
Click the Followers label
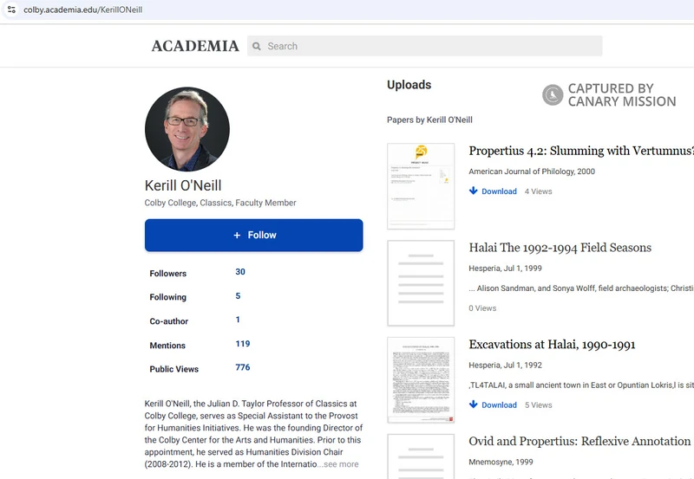[167, 274]
